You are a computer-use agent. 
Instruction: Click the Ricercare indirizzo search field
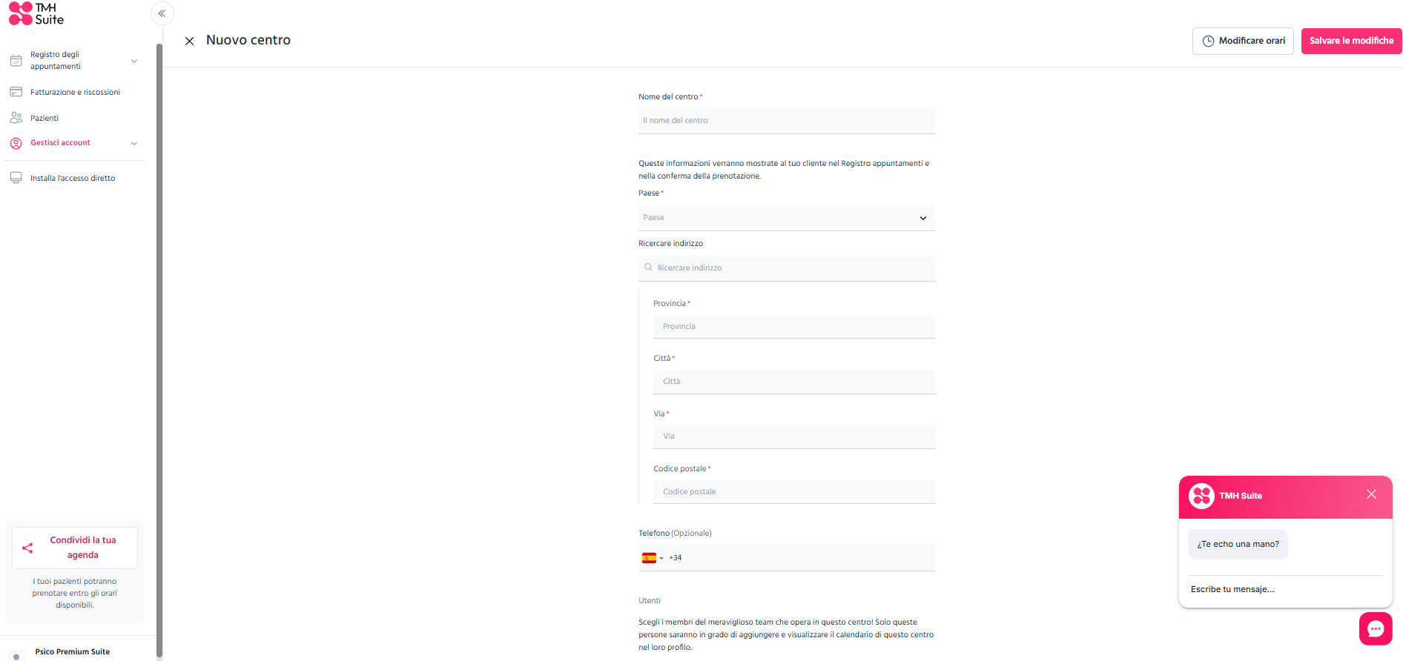pos(786,268)
